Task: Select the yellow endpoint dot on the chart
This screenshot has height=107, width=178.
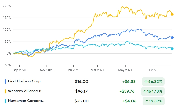Action: coord(172,14)
